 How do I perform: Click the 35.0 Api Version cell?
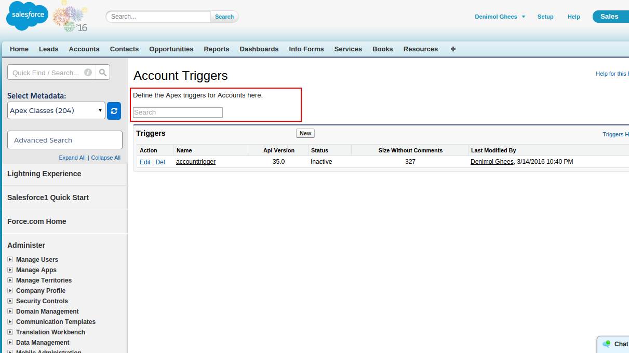pyautogui.click(x=278, y=162)
